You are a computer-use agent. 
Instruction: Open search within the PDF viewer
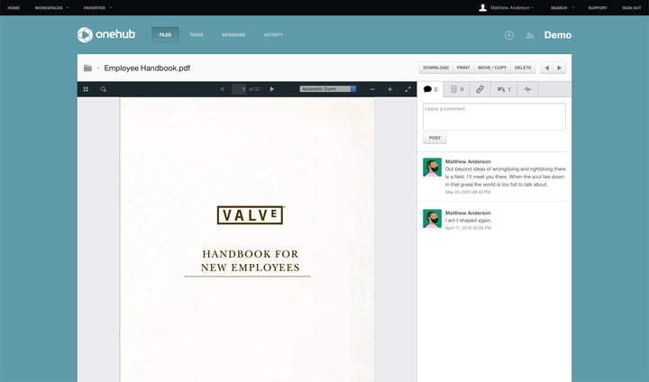coord(104,89)
